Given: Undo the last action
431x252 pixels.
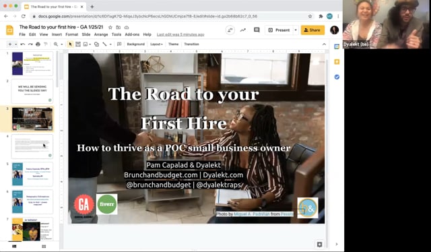Looking at the screenshot, I should coord(23,44).
